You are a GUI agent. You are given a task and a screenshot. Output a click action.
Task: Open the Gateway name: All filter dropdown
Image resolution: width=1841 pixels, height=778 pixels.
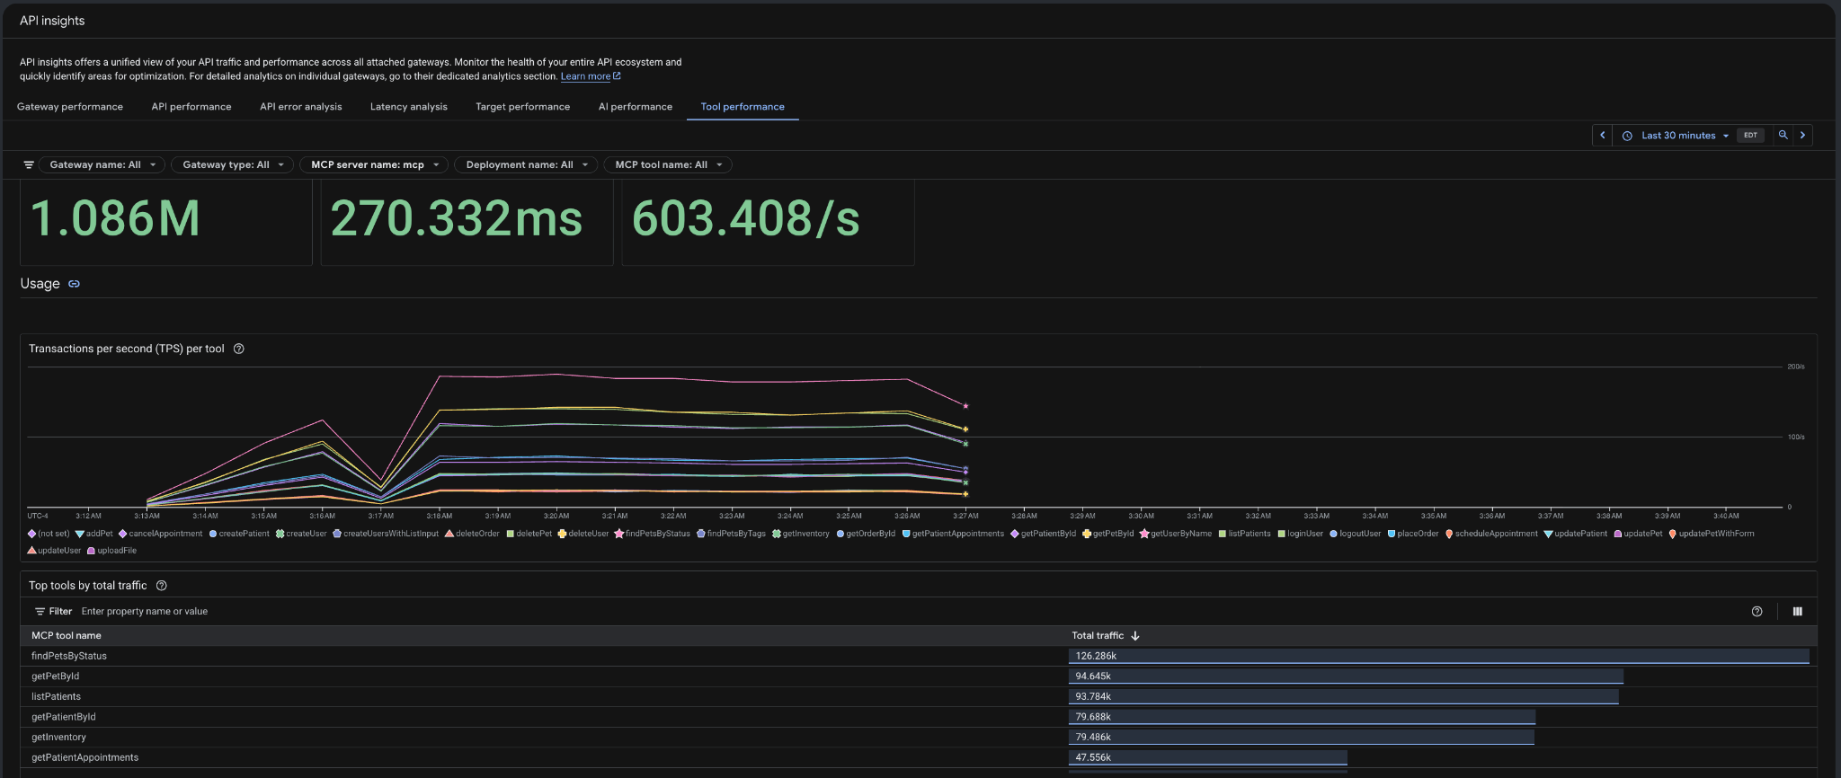[102, 165]
